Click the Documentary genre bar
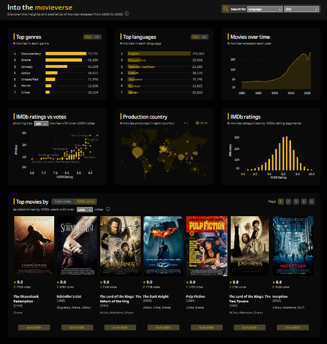Screen dimensions: 327x344 click(x=66, y=54)
